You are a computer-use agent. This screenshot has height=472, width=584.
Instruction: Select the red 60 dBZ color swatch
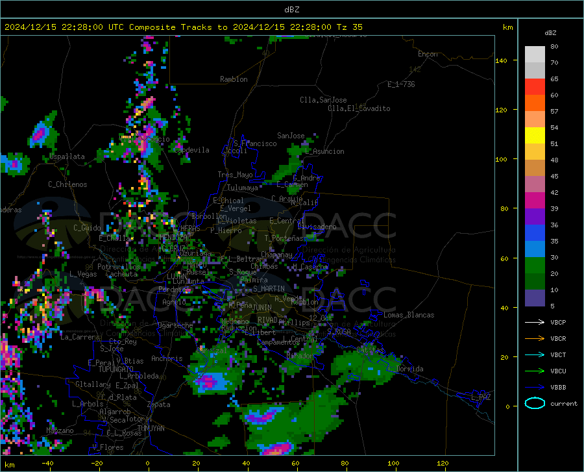pyautogui.click(x=535, y=87)
